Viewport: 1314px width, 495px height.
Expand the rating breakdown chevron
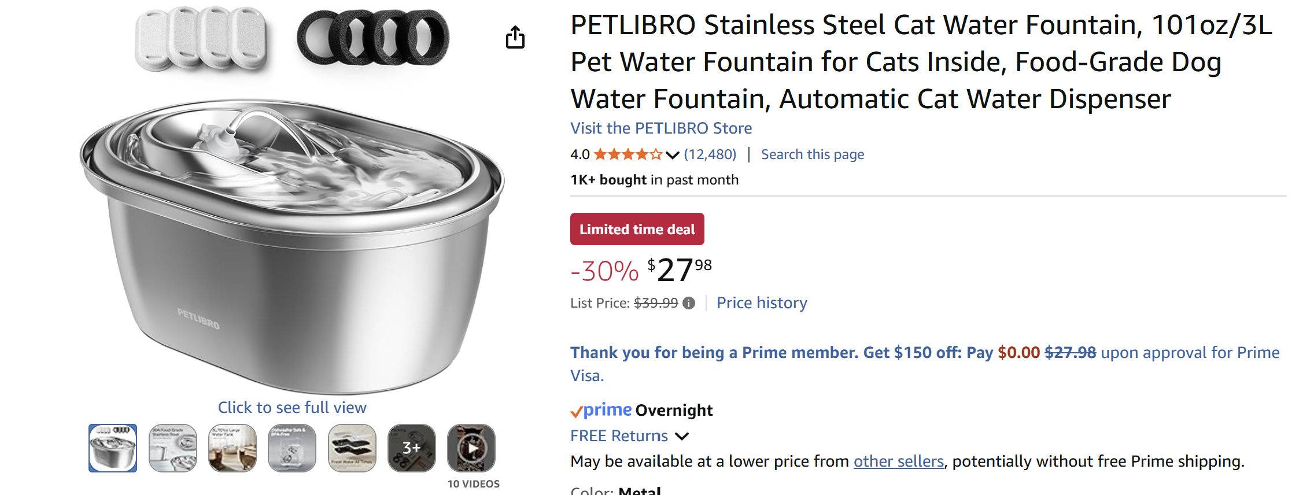pos(672,155)
